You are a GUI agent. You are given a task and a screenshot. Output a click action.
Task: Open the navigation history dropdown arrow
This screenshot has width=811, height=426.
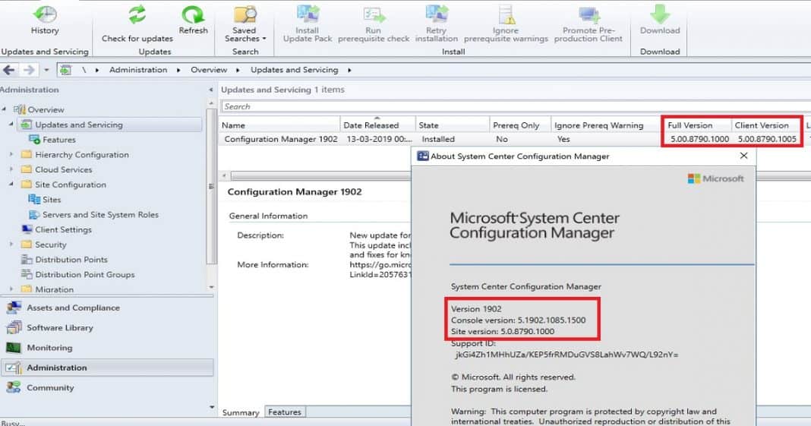pyautogui.click(x=46, y=70)
